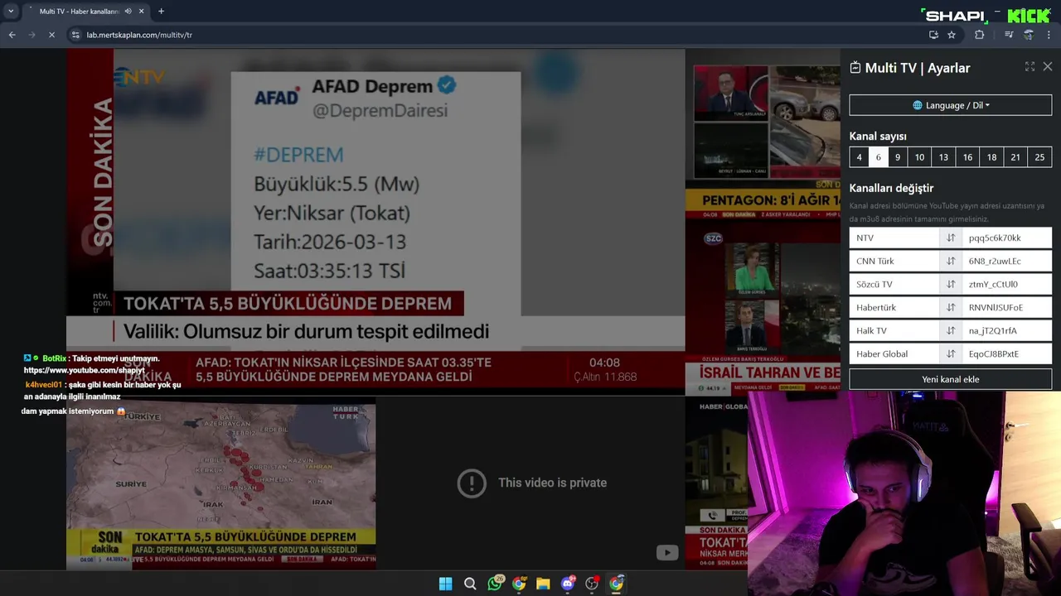
Task: Set channel count to 21
Action: click(x=1015, y=157)
